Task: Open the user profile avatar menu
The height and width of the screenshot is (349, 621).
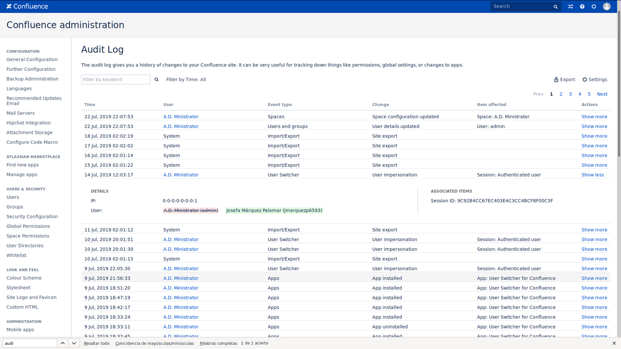Action: [607, 7]
